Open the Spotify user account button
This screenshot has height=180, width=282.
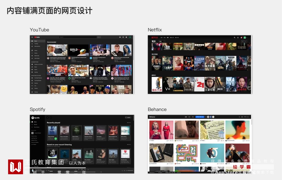pyautogui.click(x=128, y=117)
